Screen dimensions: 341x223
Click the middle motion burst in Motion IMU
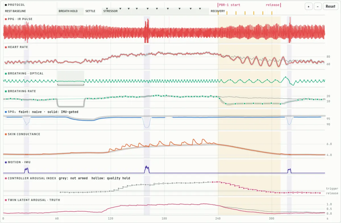pyautogui.click(x=147, y=170)
